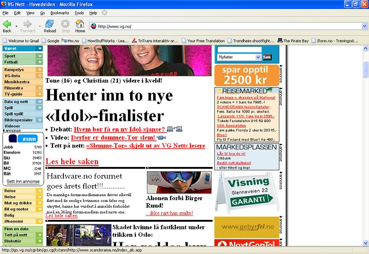
Task: Click Sett inn annonse link
Action: (x=23, y=181)
